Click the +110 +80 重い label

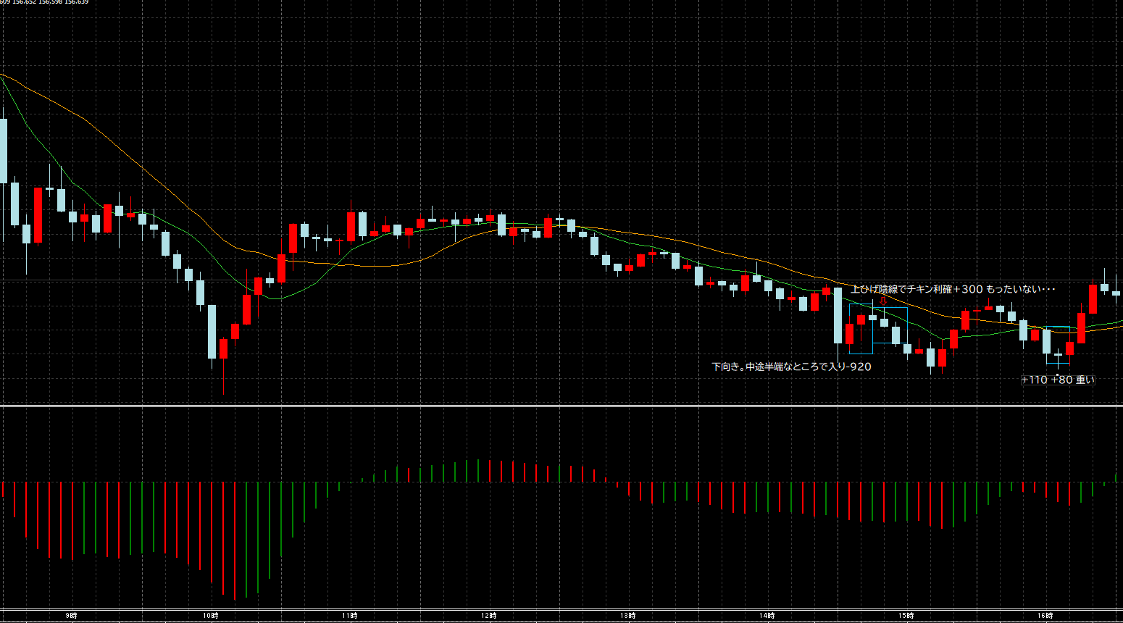tap(1058, 380)
